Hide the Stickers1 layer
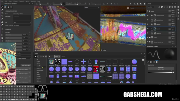The image size is (180, 101). pyautogui.click(x=148, y=33)
